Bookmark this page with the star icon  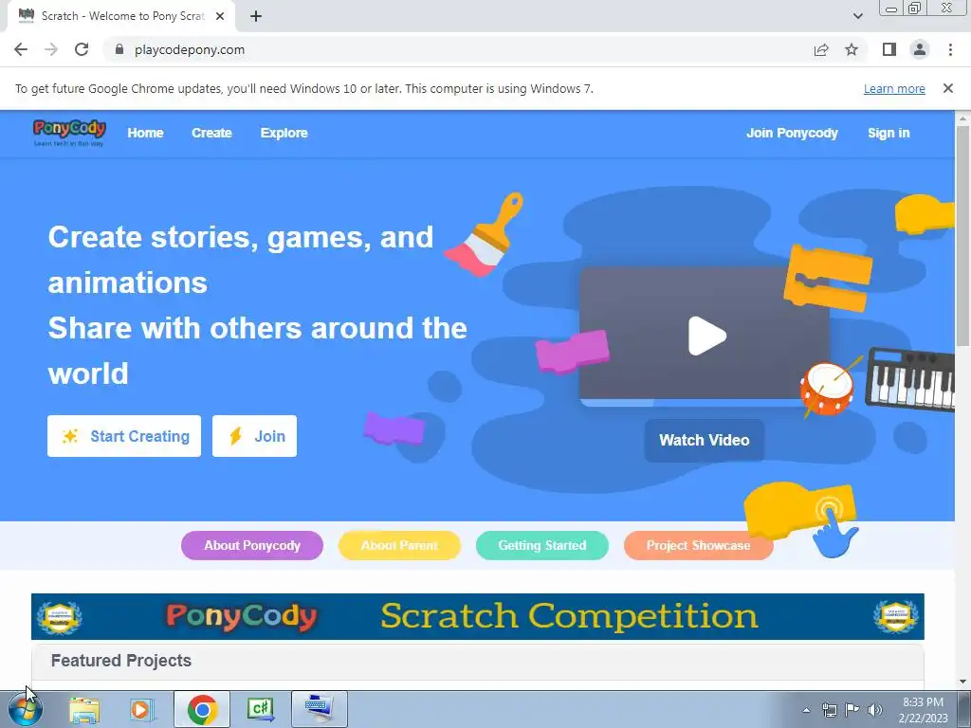(x=852, y=49)
